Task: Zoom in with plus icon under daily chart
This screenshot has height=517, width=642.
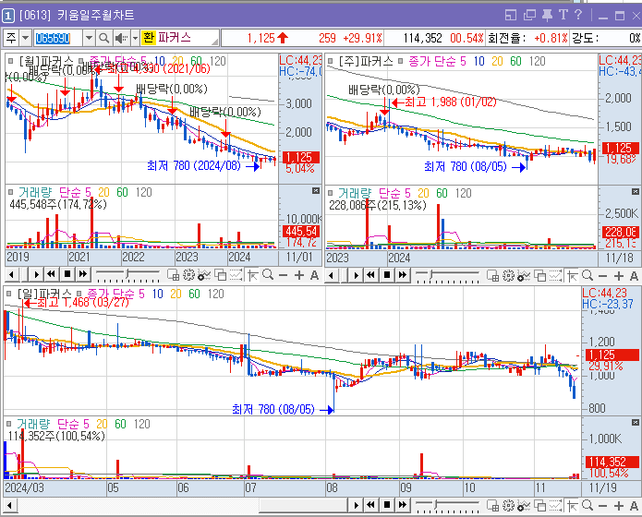Action: pos(619,506)
